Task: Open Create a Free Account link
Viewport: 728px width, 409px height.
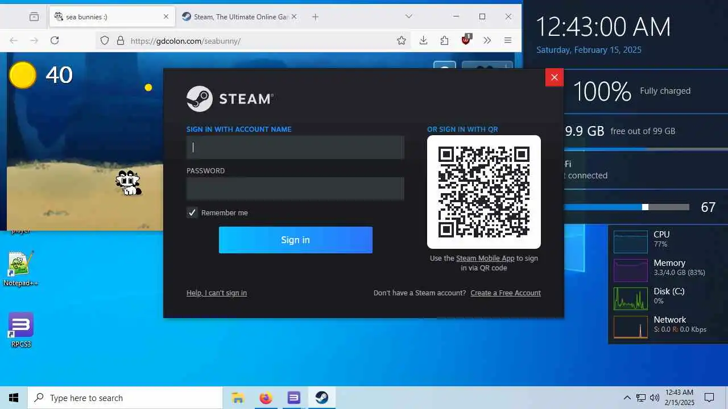Action: click(x=506, y=293)
